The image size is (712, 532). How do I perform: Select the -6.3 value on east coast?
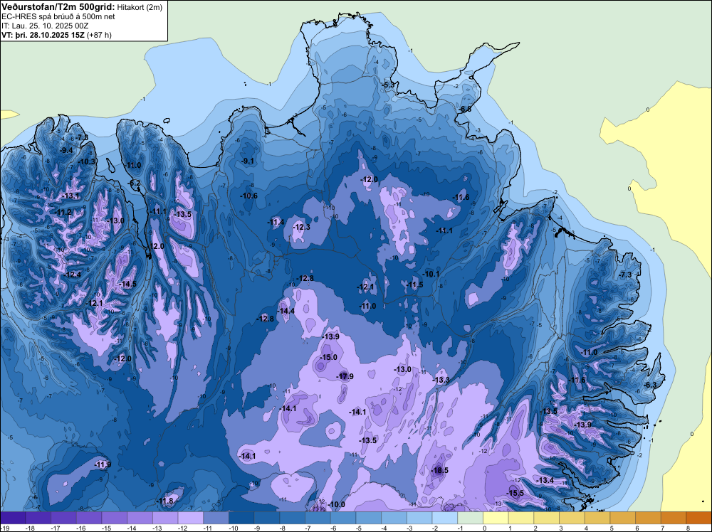[651, 385]
